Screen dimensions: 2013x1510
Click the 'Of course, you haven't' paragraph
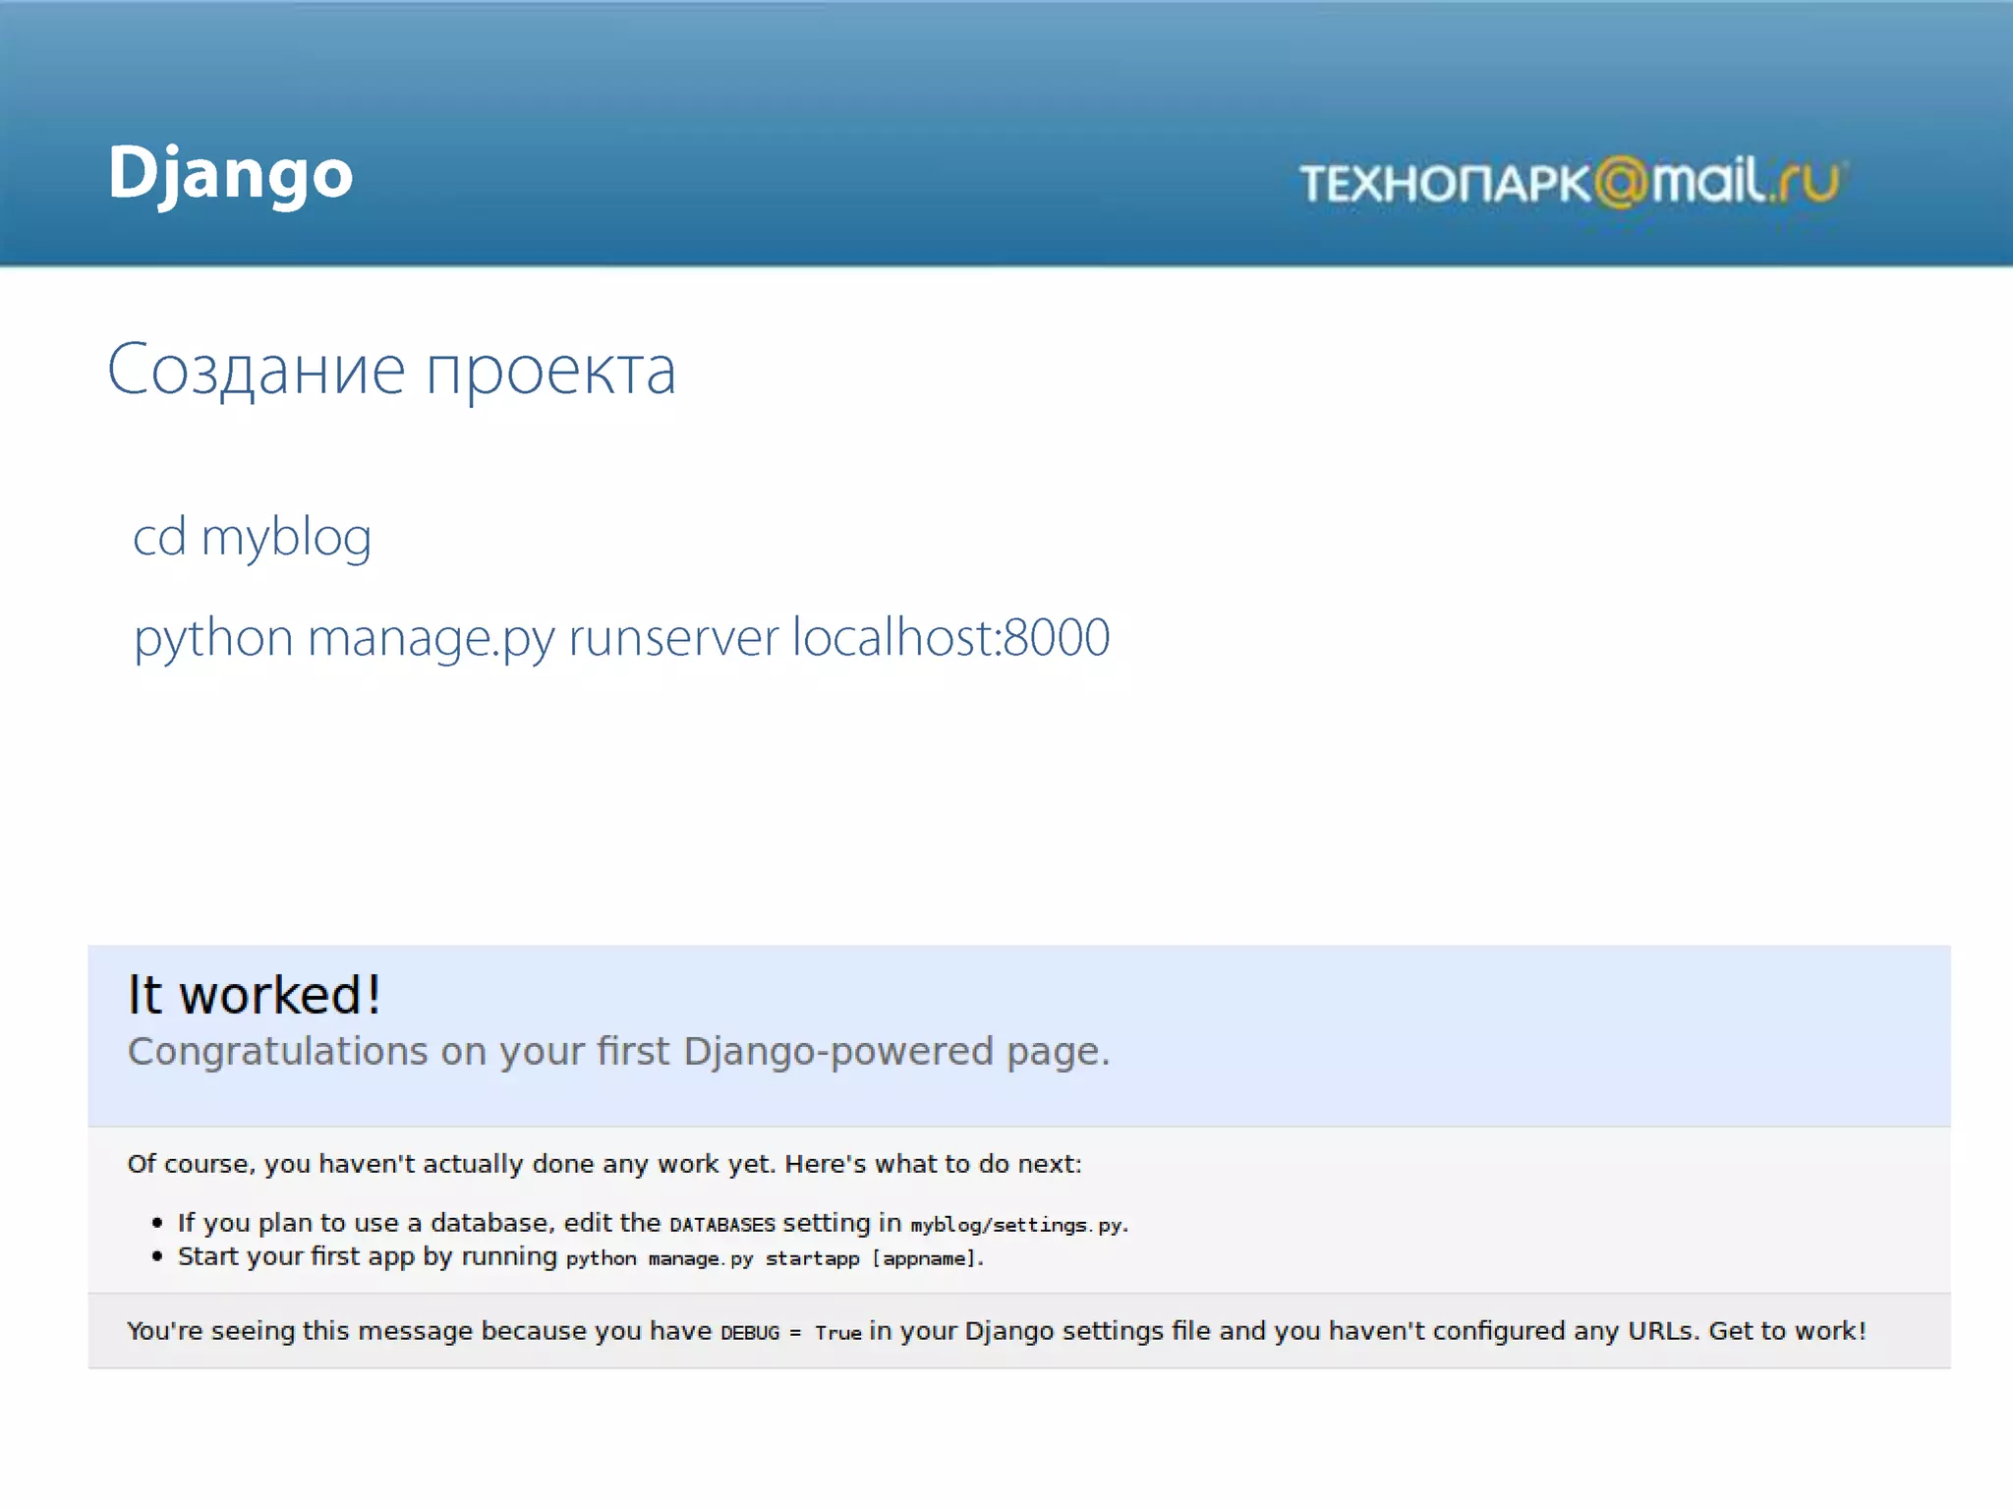click(604, 1164)
